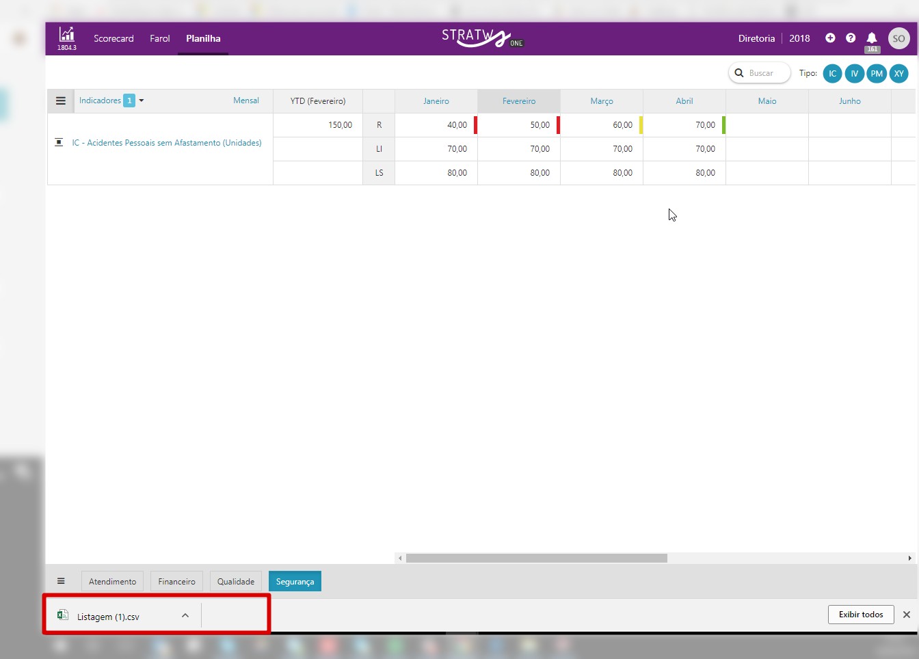Open the Scorecard view
The height and width of the screenshot is (659, 919).
pos(114,38)
